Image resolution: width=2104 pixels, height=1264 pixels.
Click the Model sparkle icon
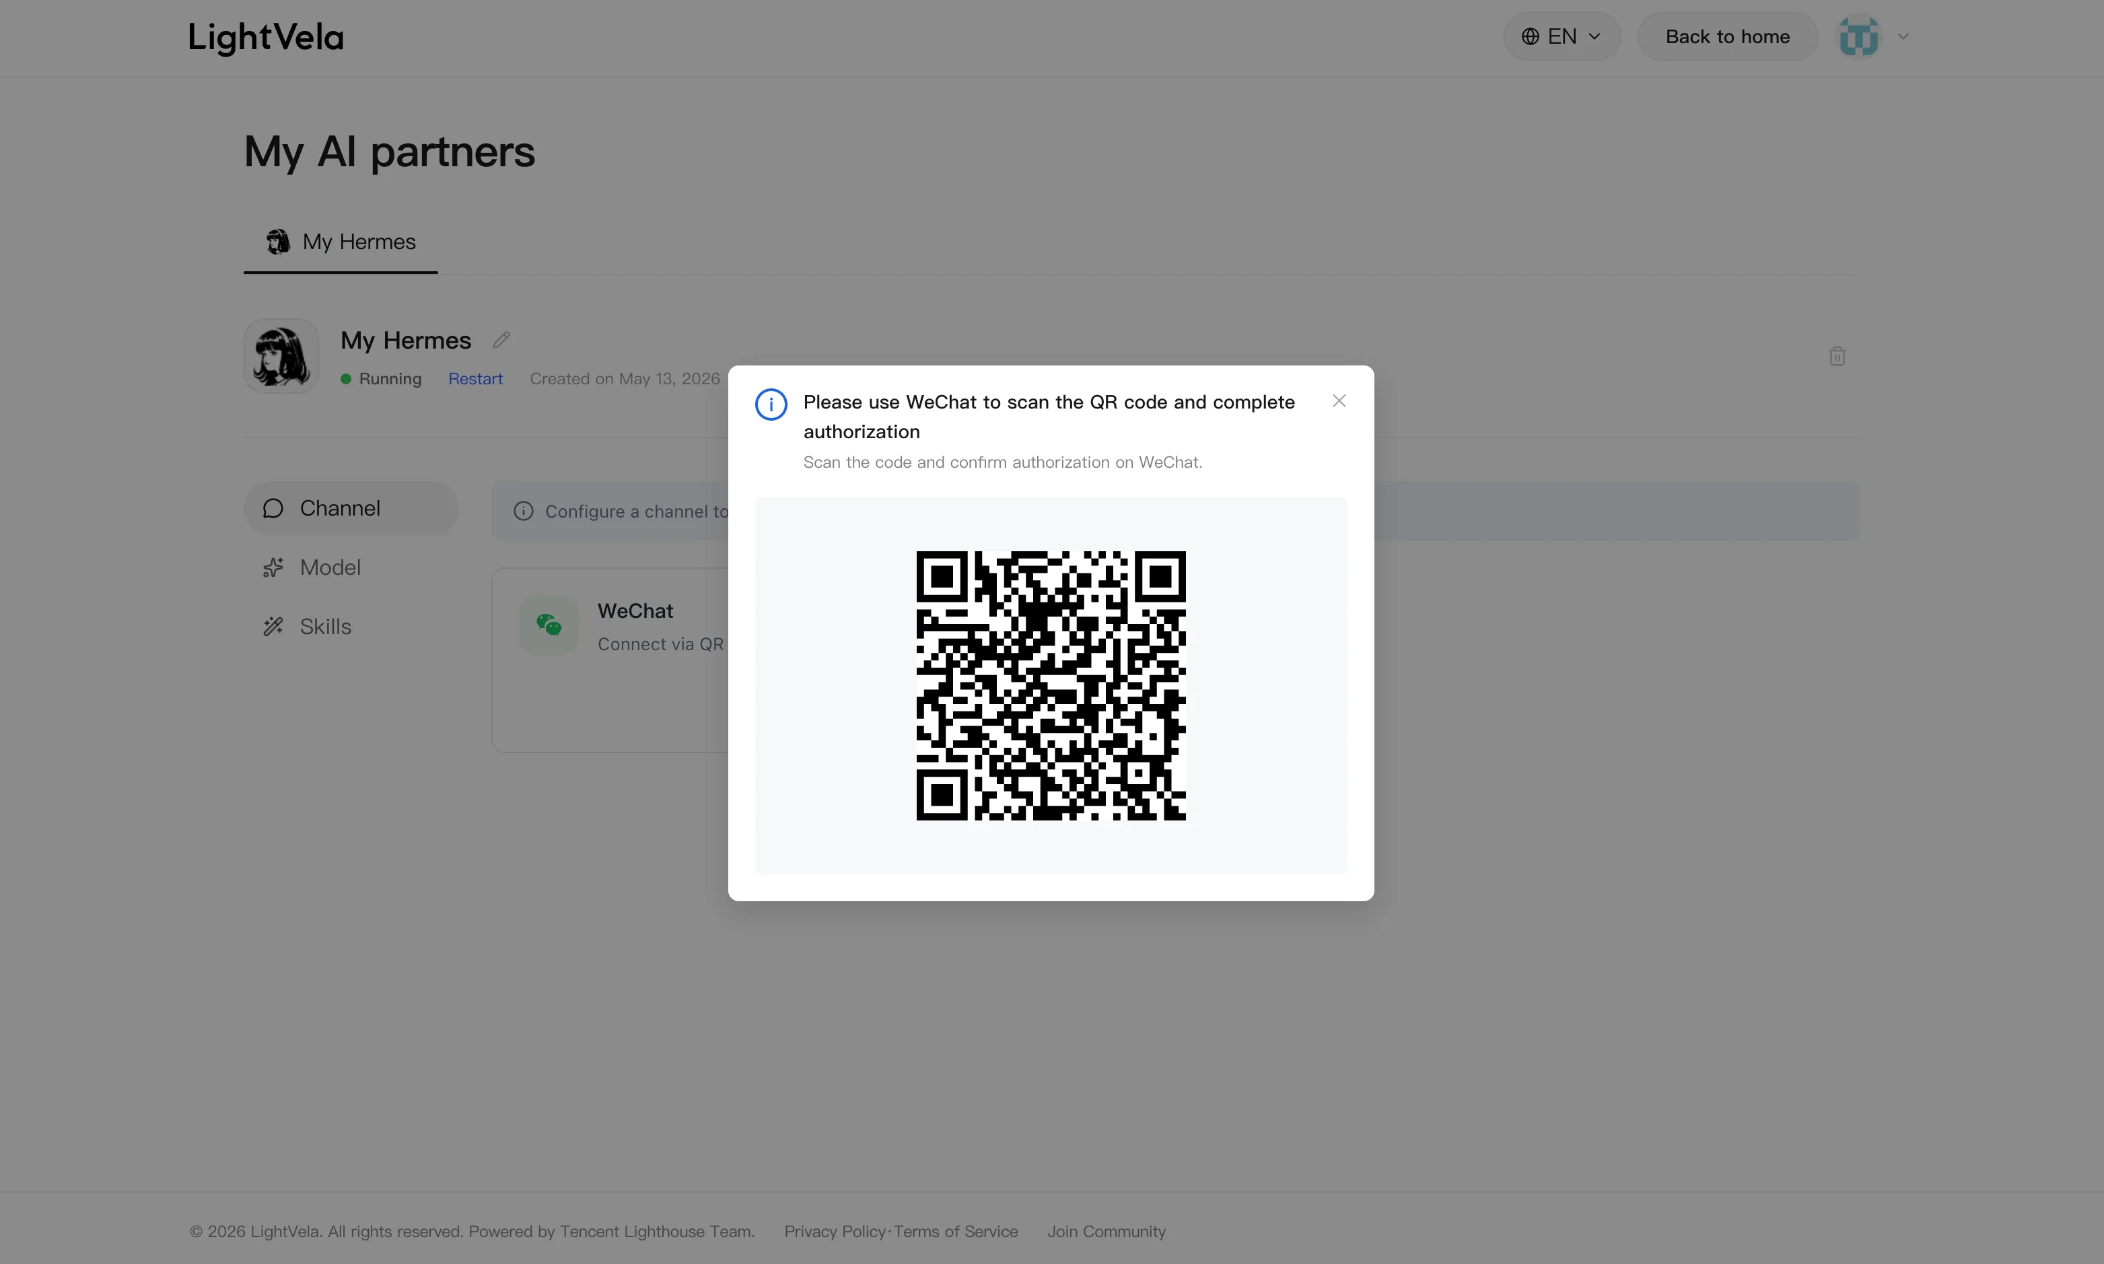tap(273, 567)
